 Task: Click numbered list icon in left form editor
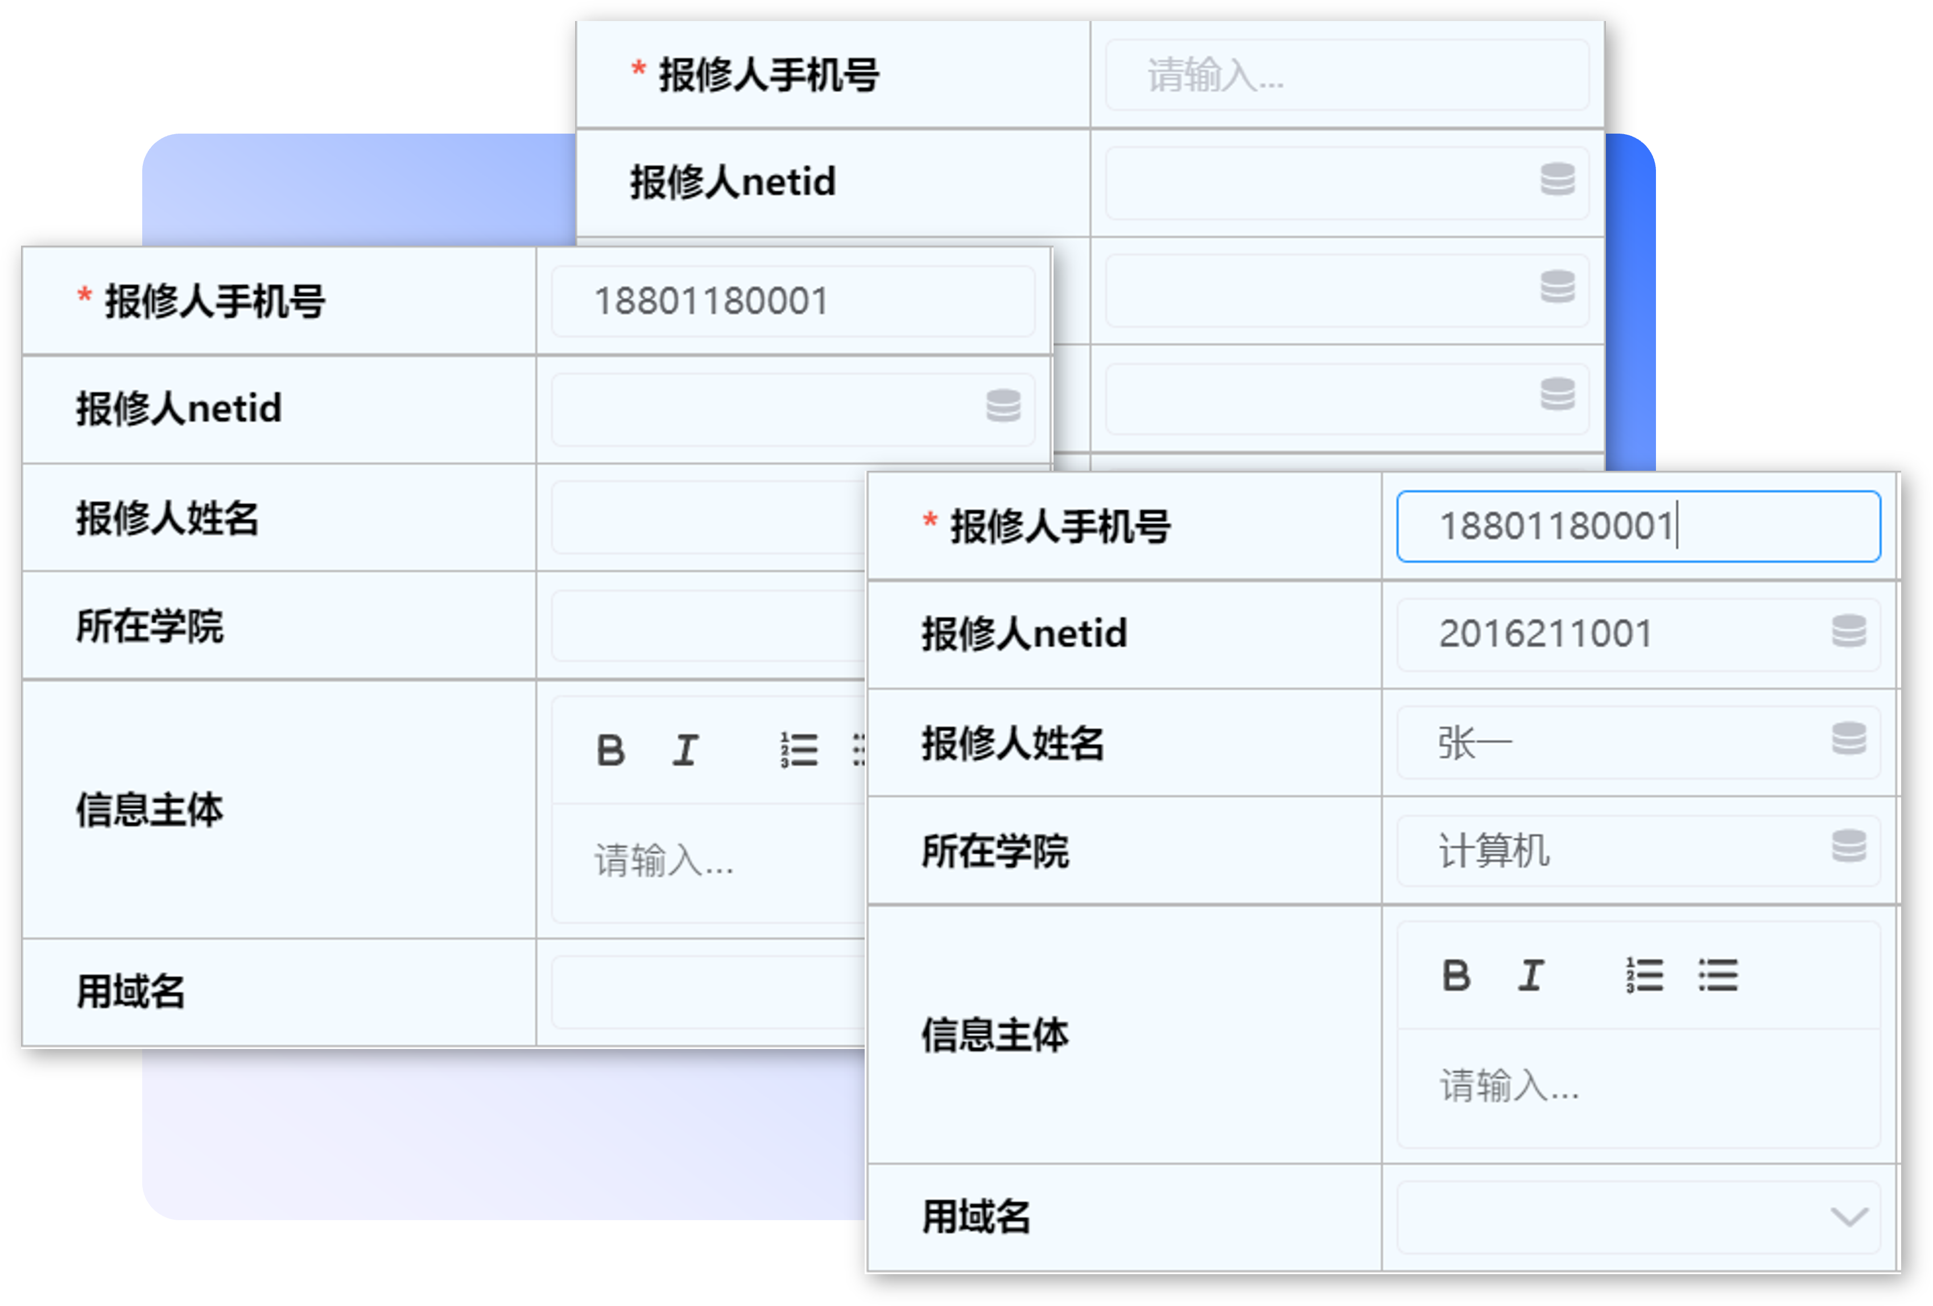pos(799,750)
